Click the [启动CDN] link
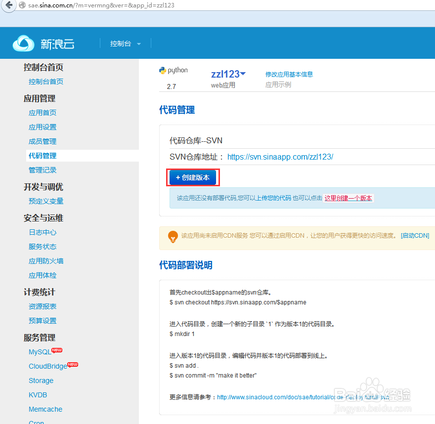Viewport: 435px width, 424px height. coord(415,236)
